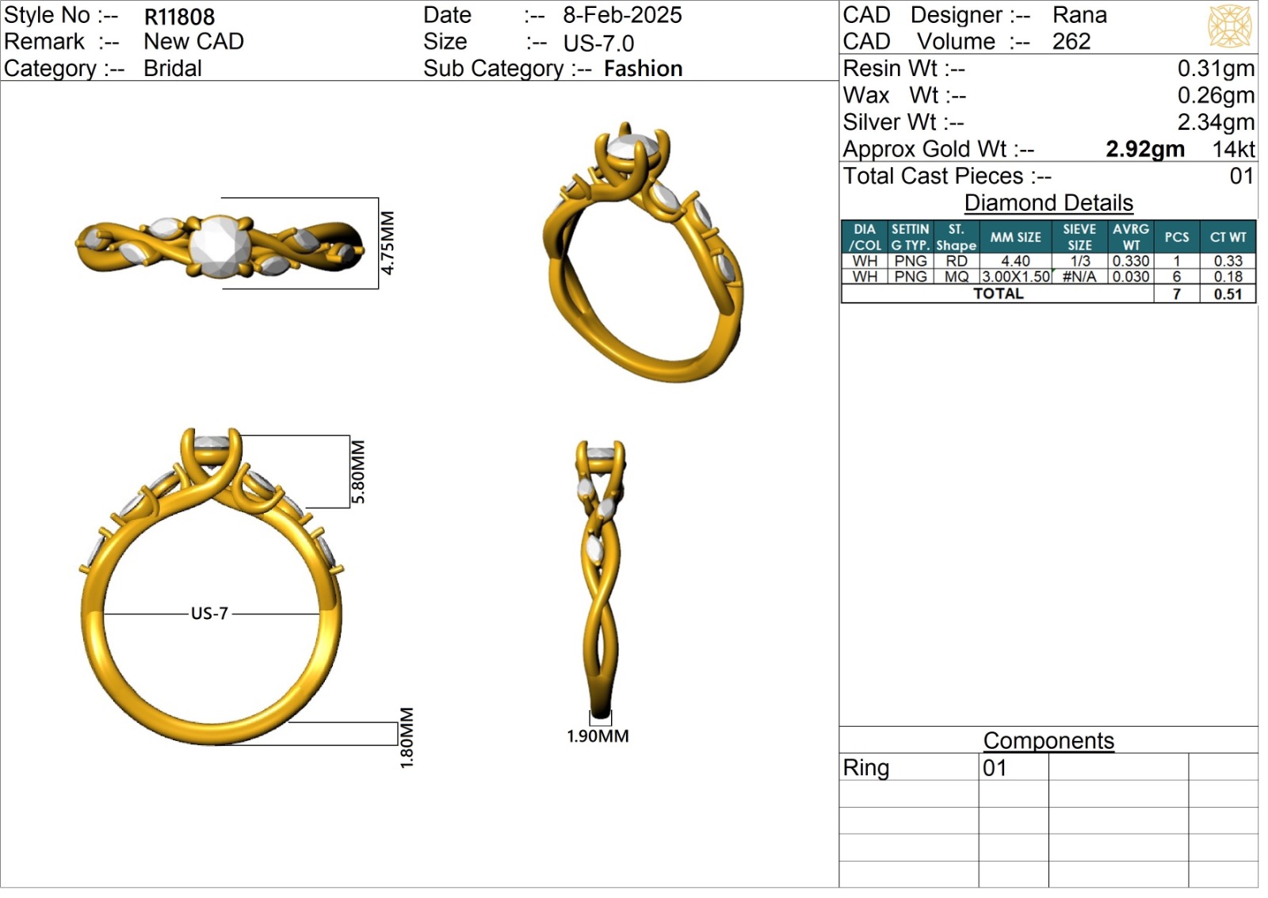
Task: Click the CT WT column header
Action: coord(1228,237)
